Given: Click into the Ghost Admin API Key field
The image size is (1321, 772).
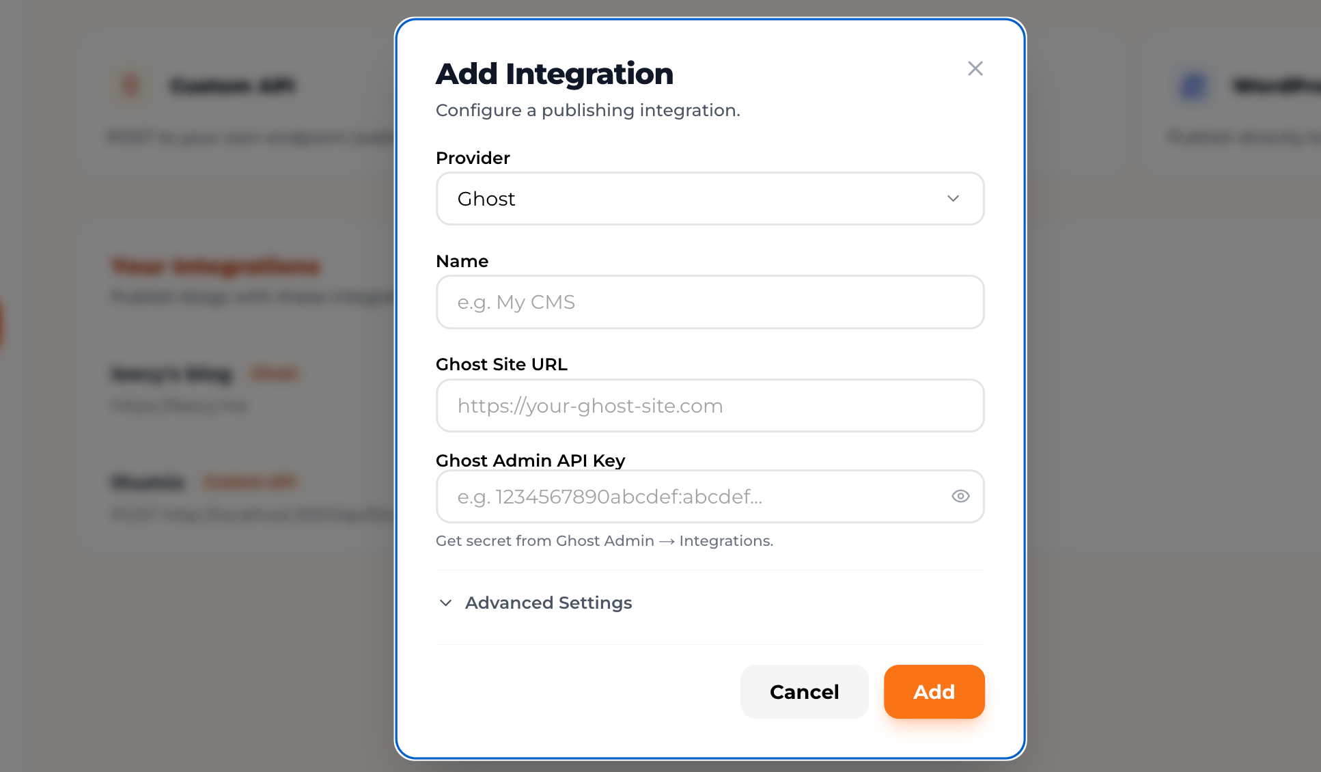Looking at the screenshot, I should pos(690,497).
